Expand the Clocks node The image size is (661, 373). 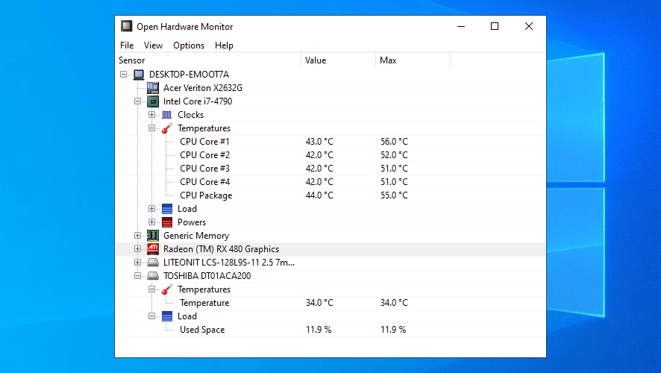[151, 115]
